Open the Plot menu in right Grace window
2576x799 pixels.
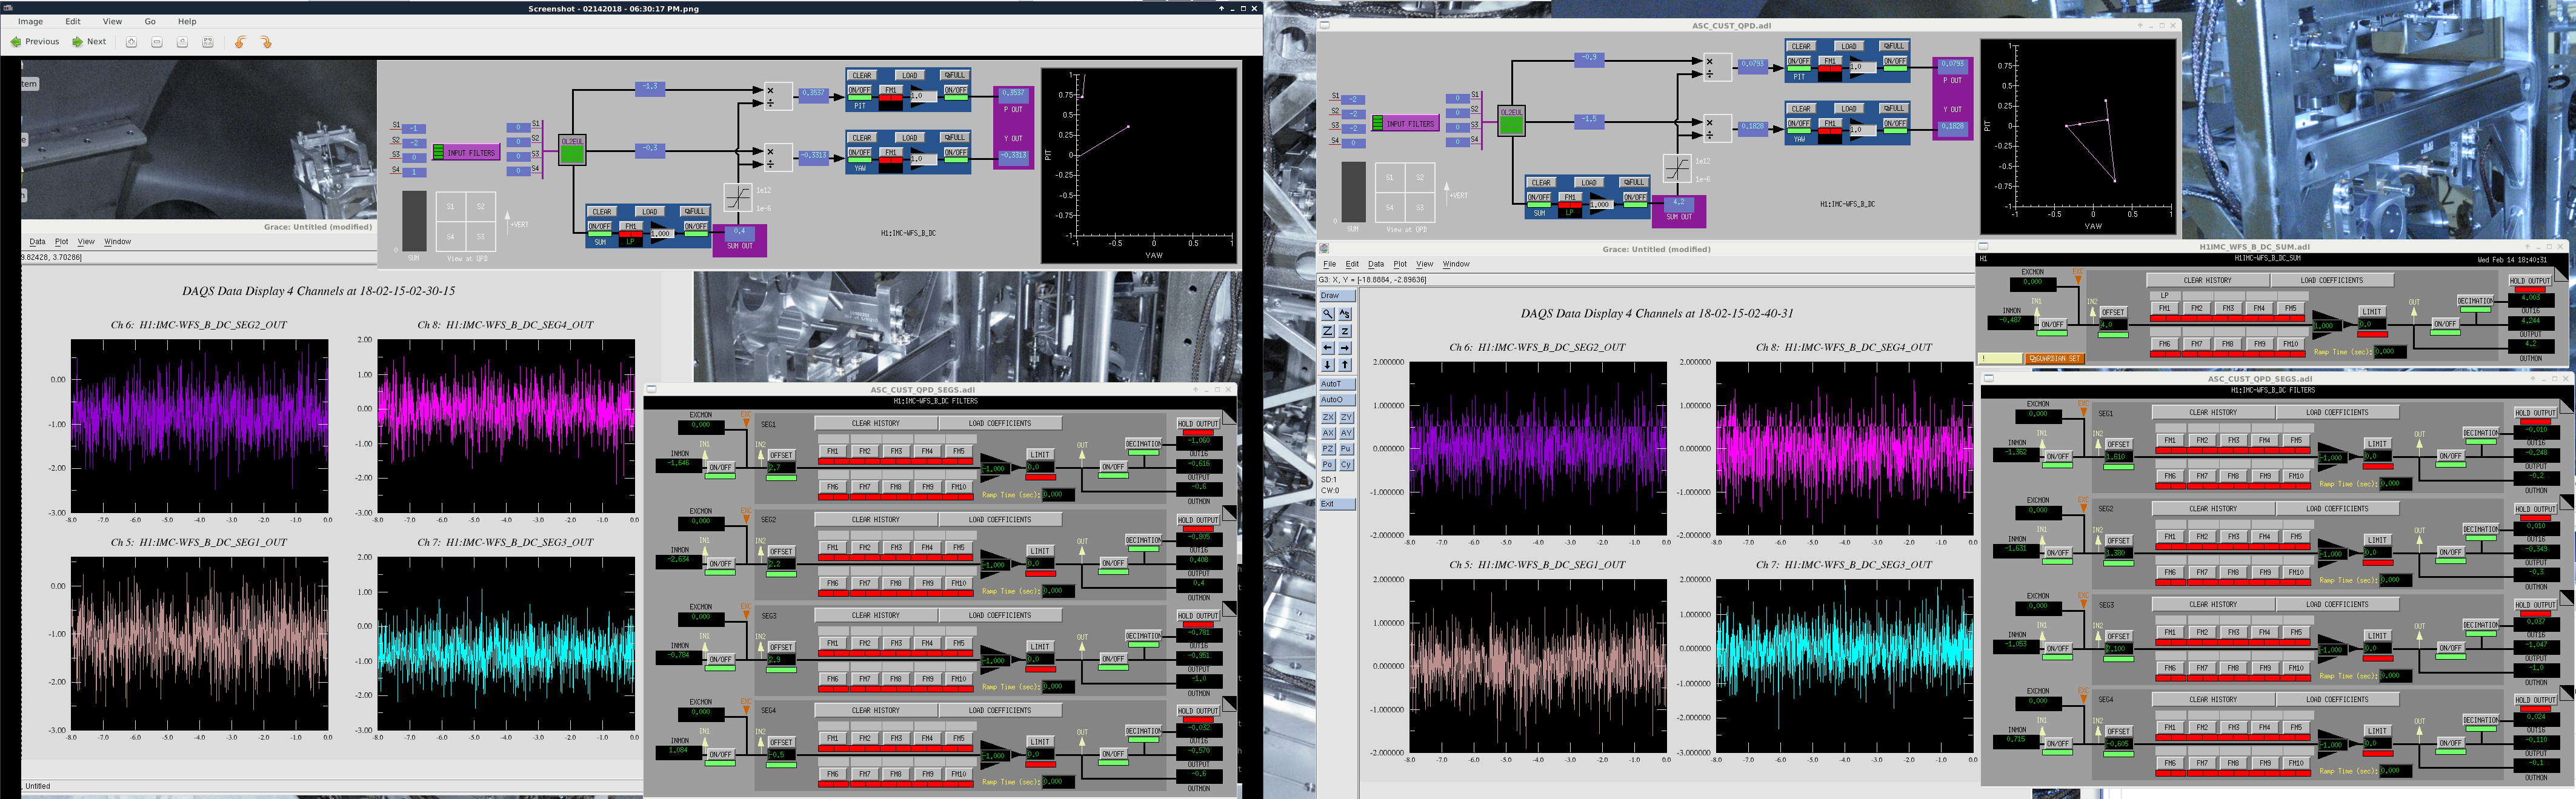pyautogui.click(x=1399, y=264)
